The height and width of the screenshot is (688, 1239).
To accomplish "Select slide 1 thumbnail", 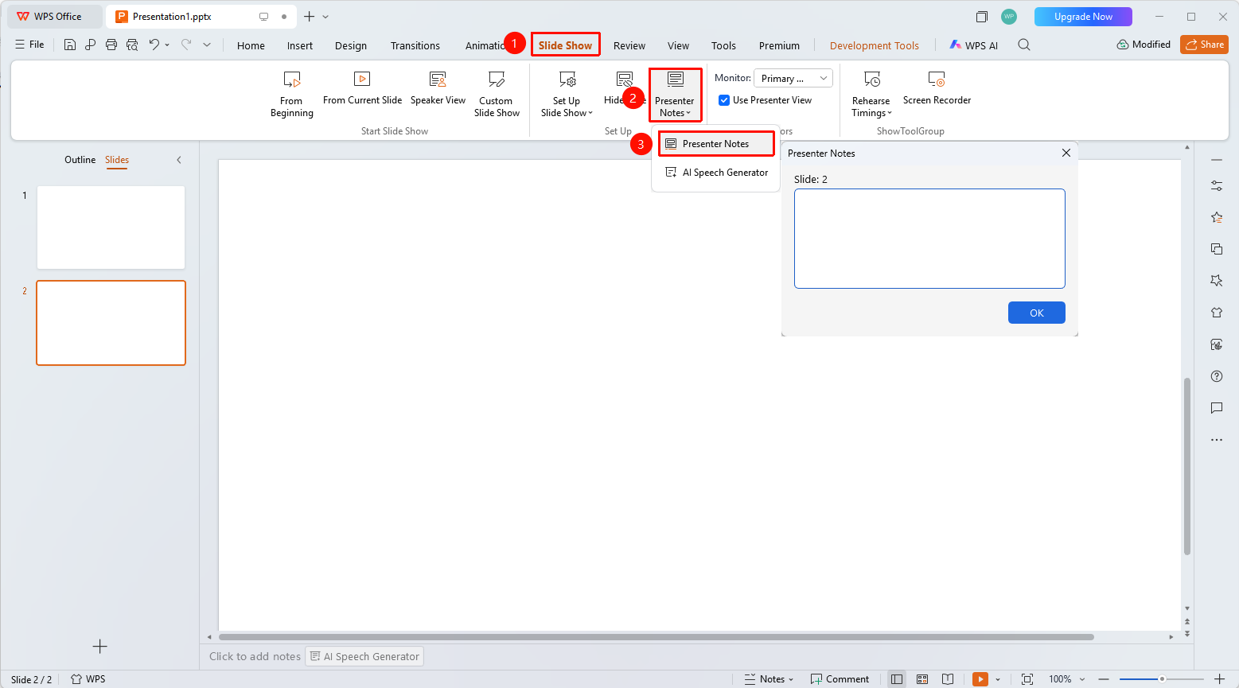I will [x=111, y=227].
